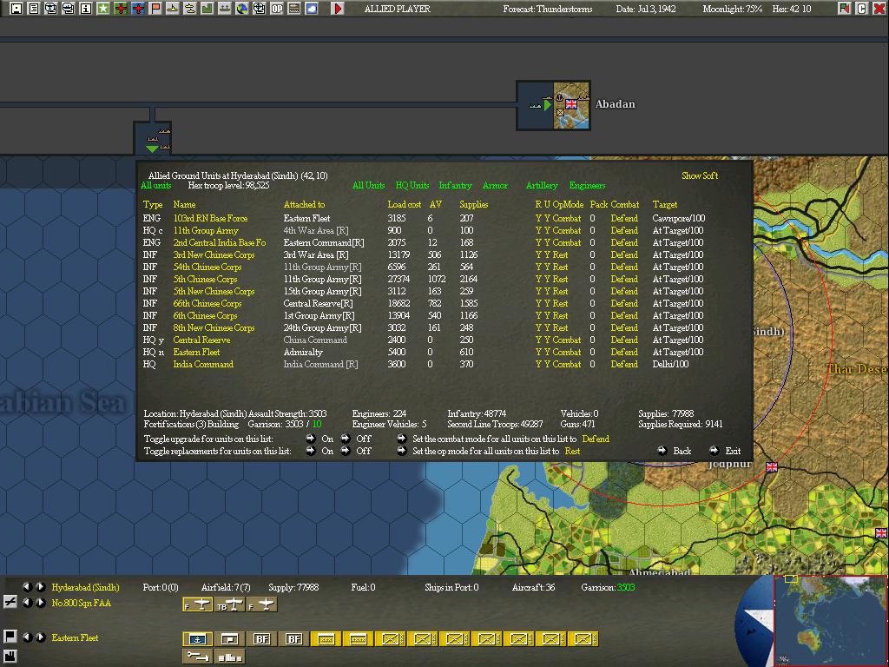The width and height of the screenshot is (889, 667).
Task: Click the crosshair target toolbar icon
Action: point(259,9)
